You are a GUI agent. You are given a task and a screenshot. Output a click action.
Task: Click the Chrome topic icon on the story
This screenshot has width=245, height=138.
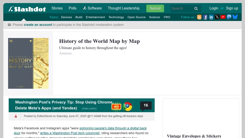point(127,107)
